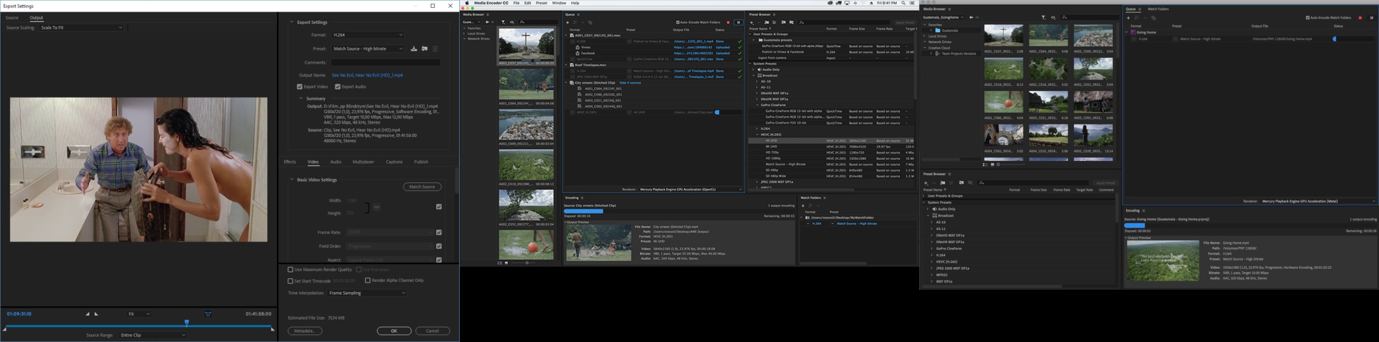Image resolution: width=1379 pixels, height=342 pixels.
Task: Click the Delete Preset trash icon
Action: 435,49
